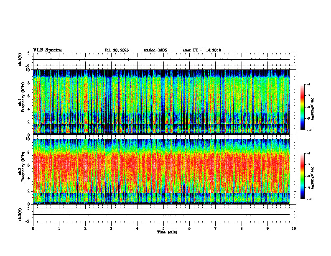Viewport: 331px width, 256px height.
Task: Click ch.2 frequency axis '8' tick label
Action: (x=29, y=152)
